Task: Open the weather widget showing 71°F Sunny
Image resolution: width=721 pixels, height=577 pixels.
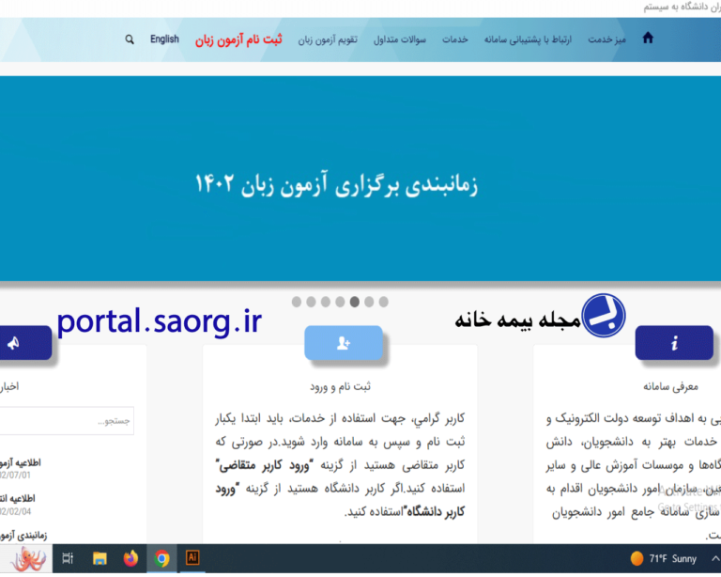Action: (x=664, y=558)
